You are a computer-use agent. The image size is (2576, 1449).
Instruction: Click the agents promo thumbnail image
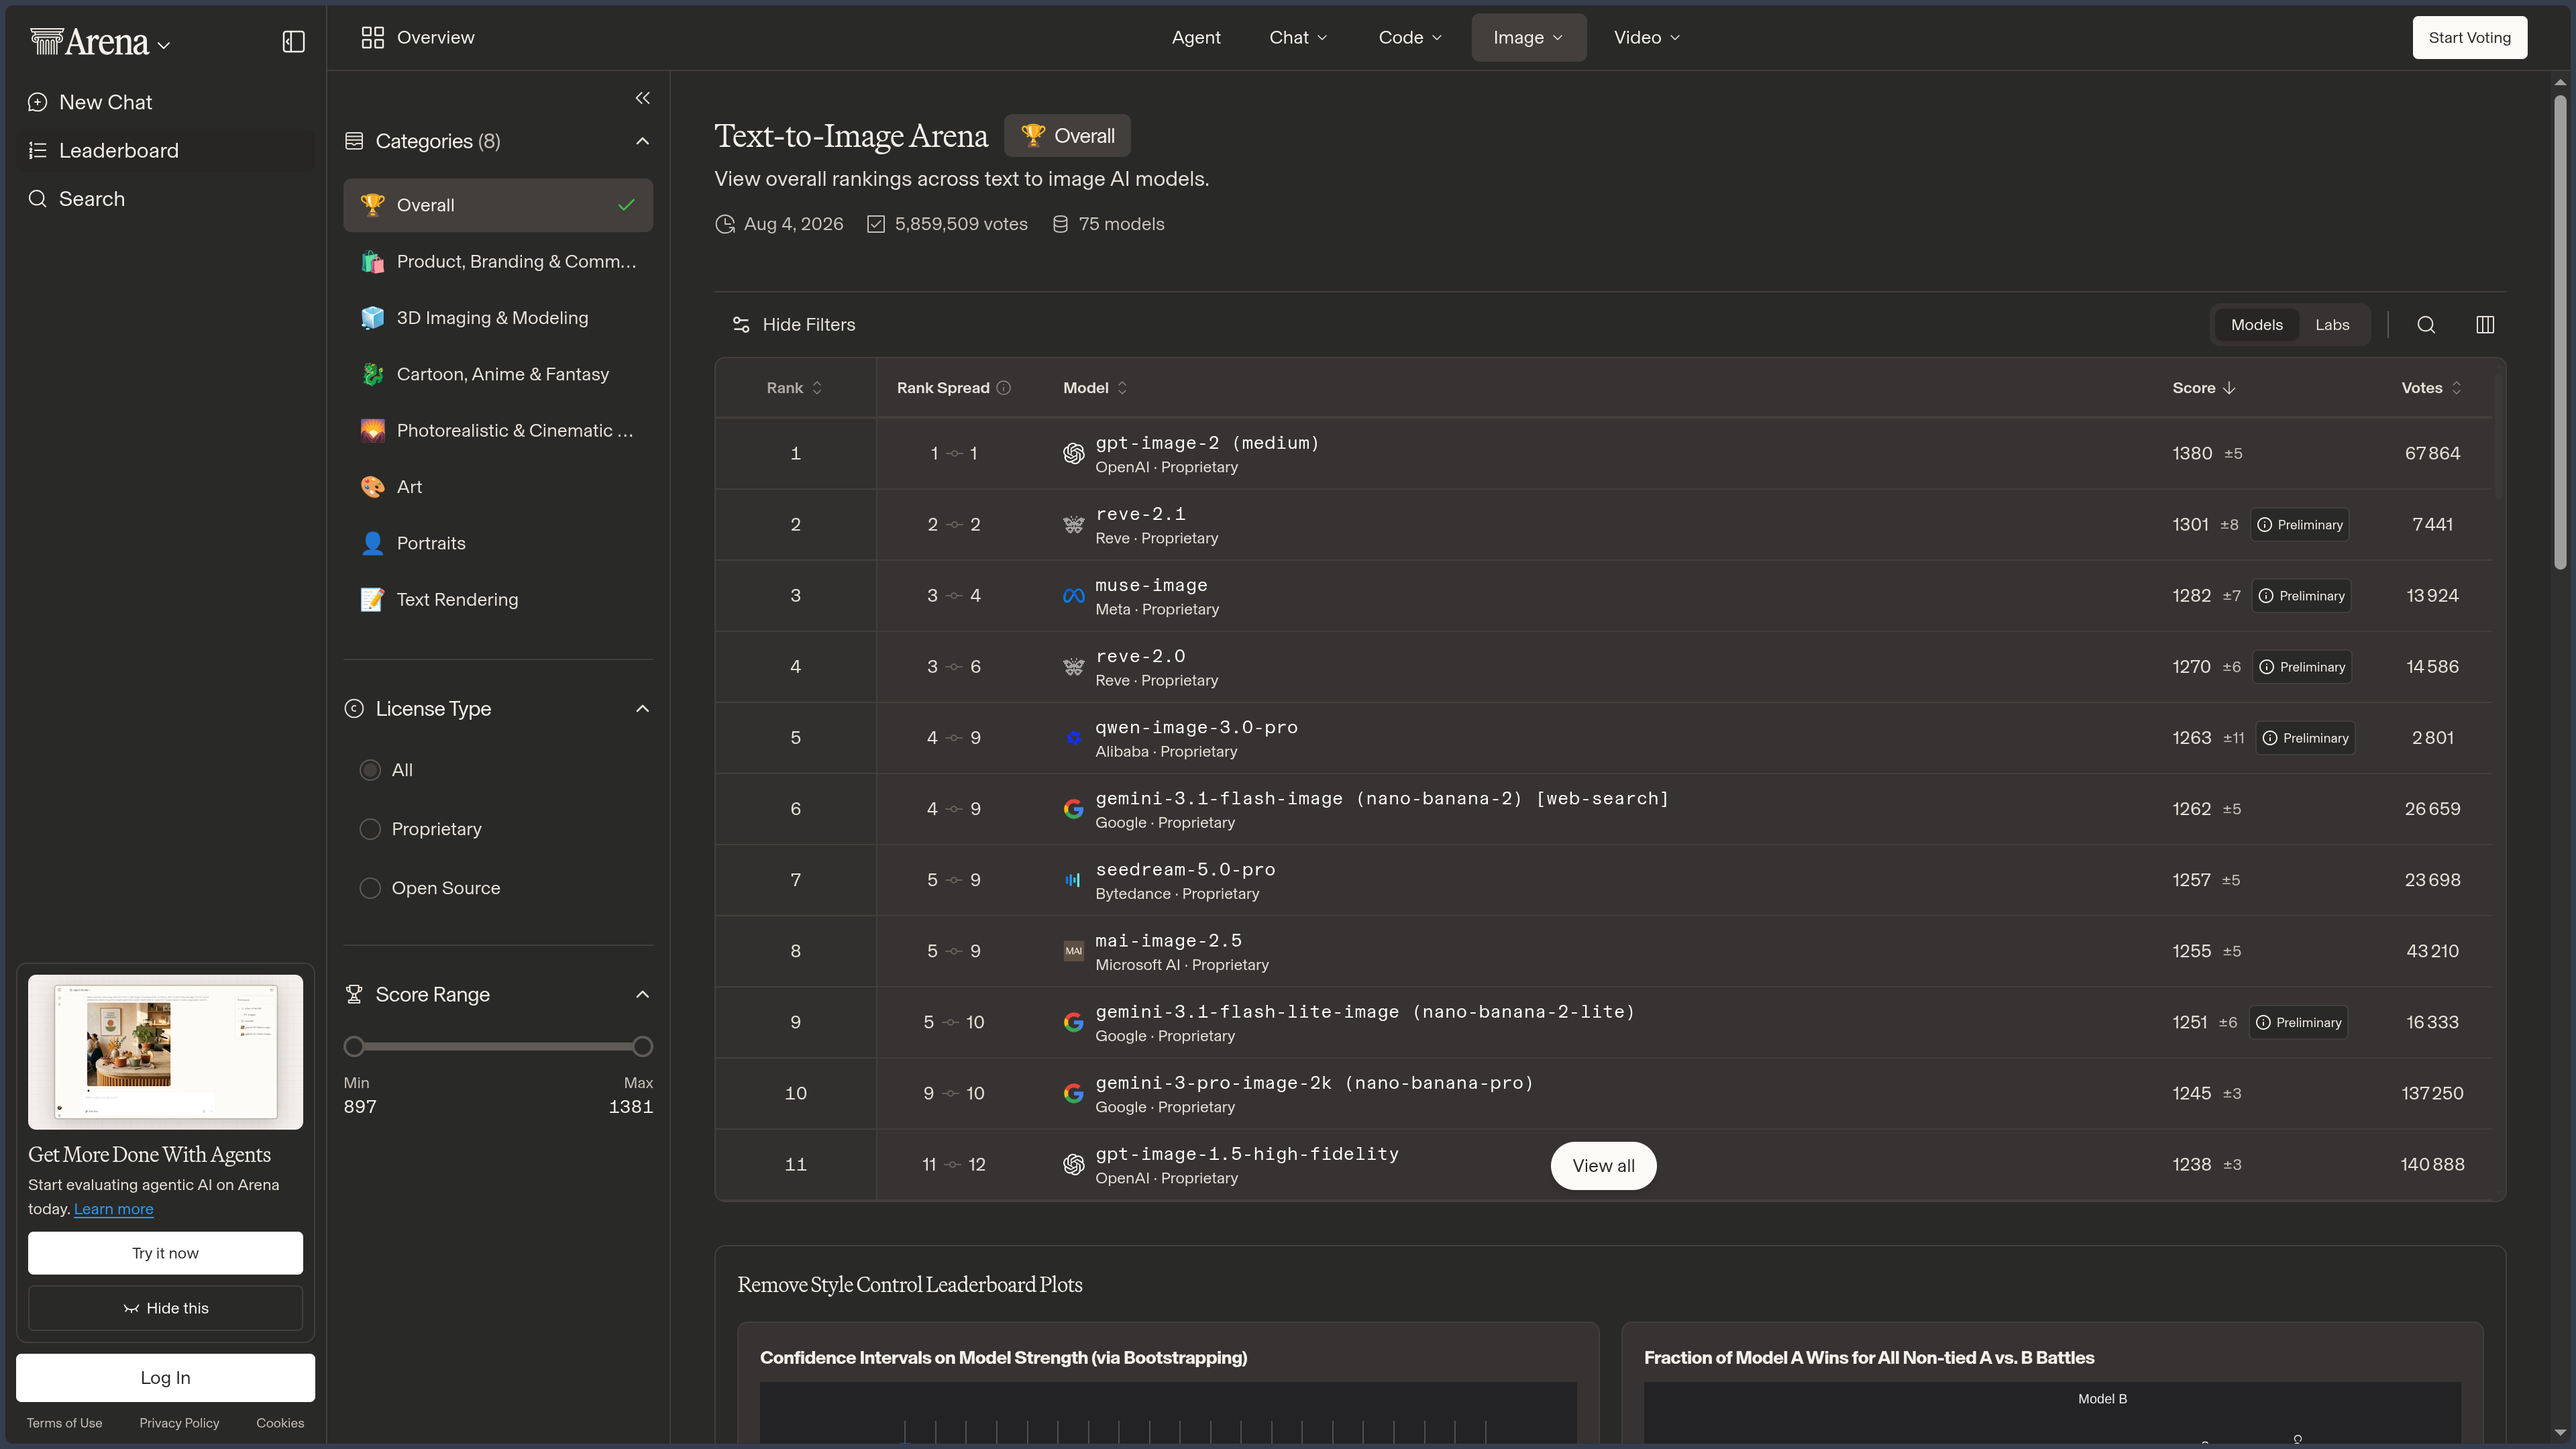165,1051
